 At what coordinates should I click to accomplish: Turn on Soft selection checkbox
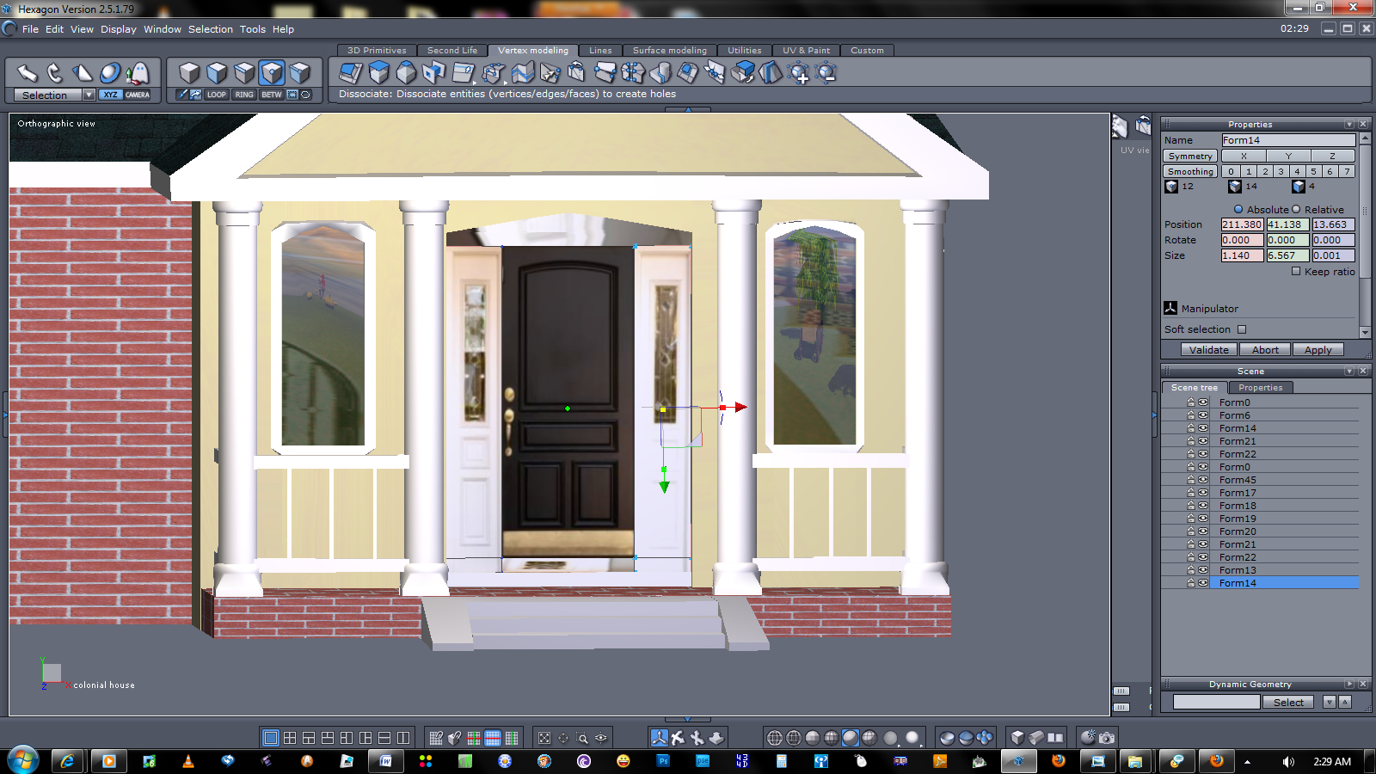pos(1241,329)
